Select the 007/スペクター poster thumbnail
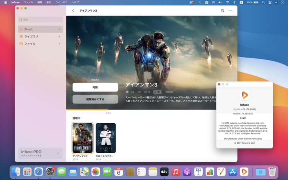 tap(106, 138)
